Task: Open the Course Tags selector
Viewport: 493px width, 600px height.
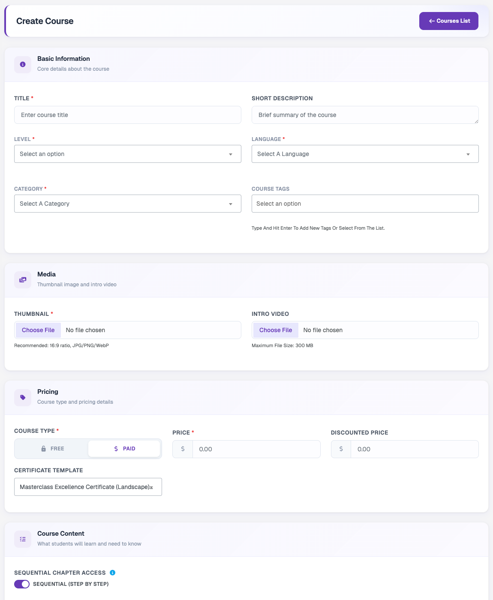Action: [365, 204]
